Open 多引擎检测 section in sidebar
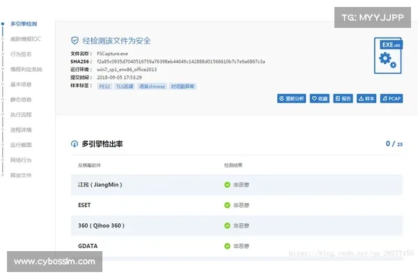This screenshot has width=418, height=279. (x=24, y=24)
